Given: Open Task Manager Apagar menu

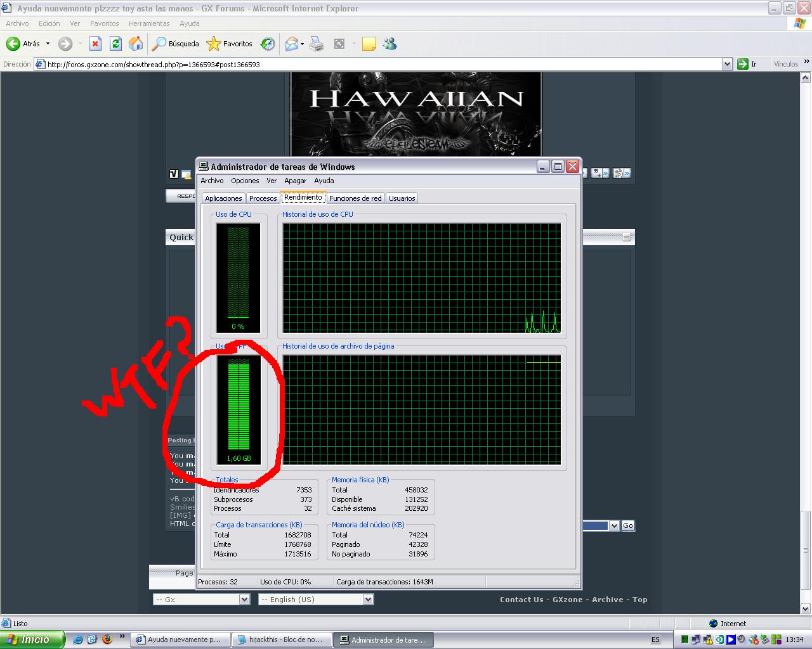Looking at the screenshot, I should coord(296,181).
